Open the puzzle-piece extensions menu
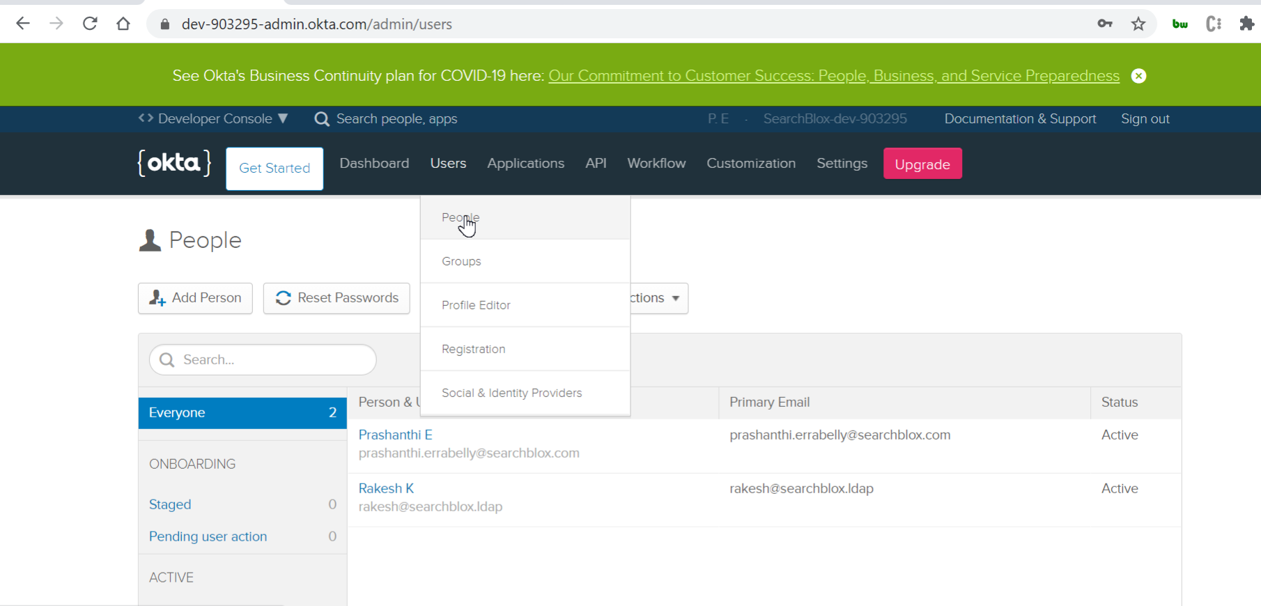 pyautogui.click(x=1247, y=24)
